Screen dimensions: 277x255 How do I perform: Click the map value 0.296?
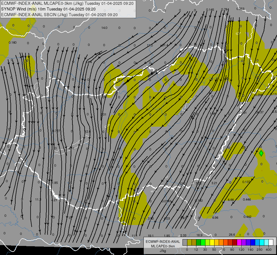[259, 95]
